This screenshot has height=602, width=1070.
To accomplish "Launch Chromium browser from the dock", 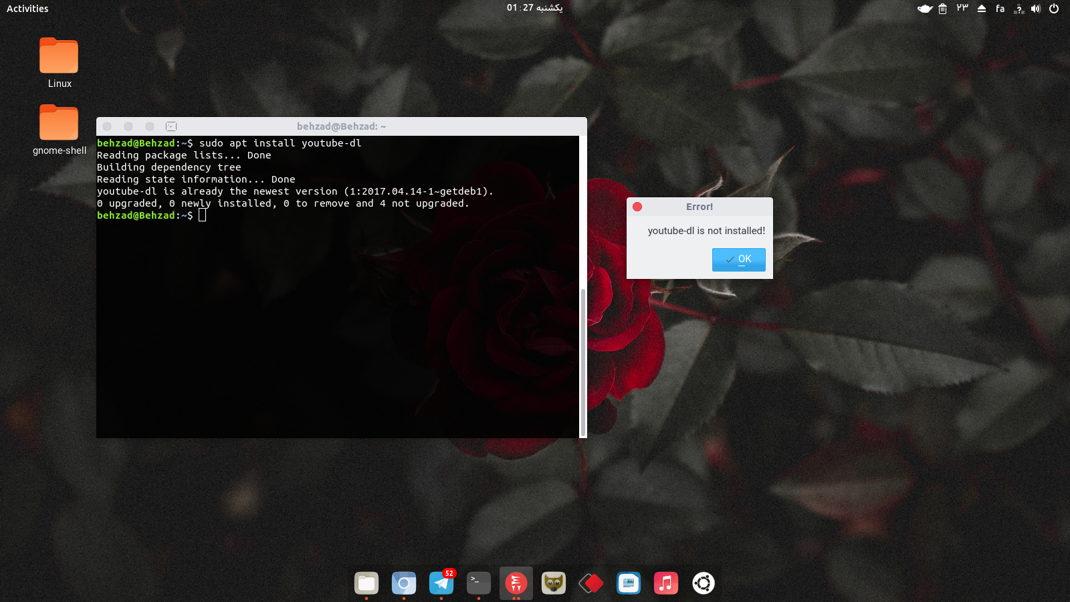I will point(404,583).
